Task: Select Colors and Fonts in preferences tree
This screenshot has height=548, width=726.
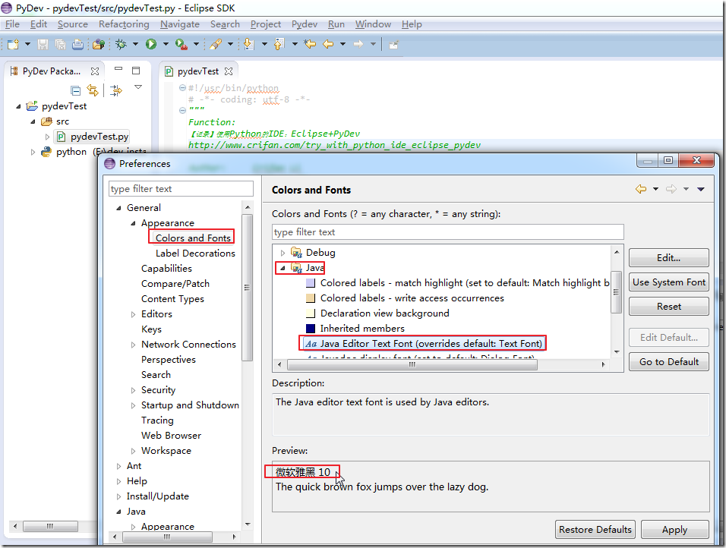Action: pyautogui.click(x=193, y=238)
